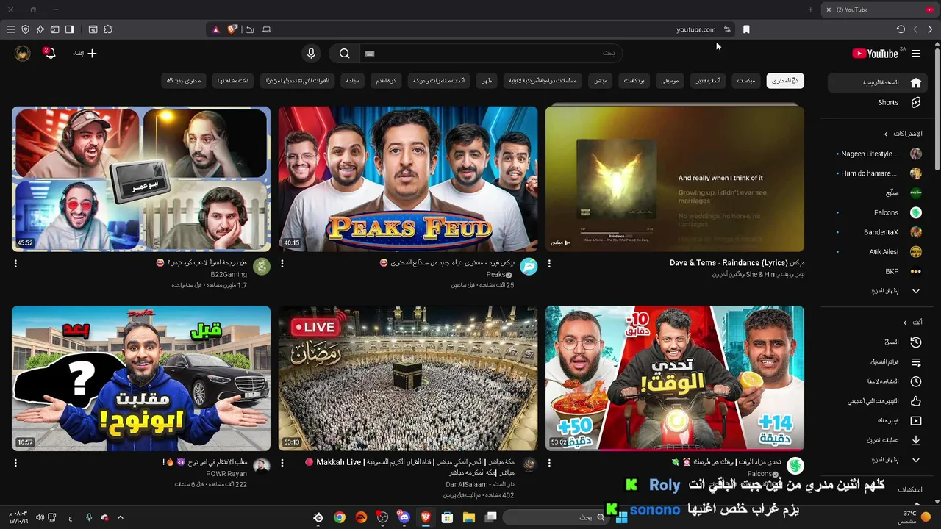This screenshot has height=529, width=941.
Task: Select the كل المحتوى filter chip
Action: [x=785, y=81]
